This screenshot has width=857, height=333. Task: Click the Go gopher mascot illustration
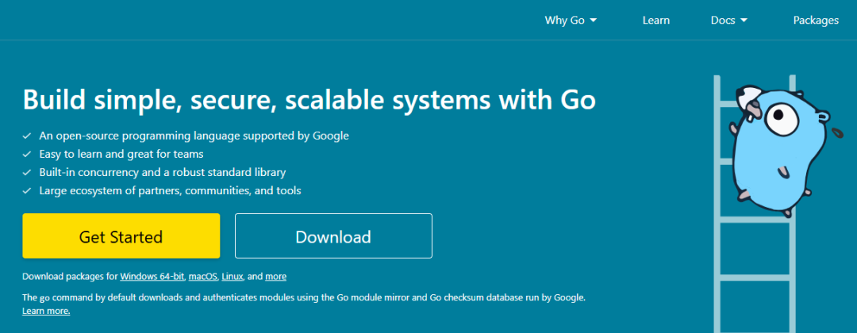(781, 150)
